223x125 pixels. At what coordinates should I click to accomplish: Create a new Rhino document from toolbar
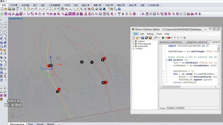pyautogui.click(x=2, y=9)
